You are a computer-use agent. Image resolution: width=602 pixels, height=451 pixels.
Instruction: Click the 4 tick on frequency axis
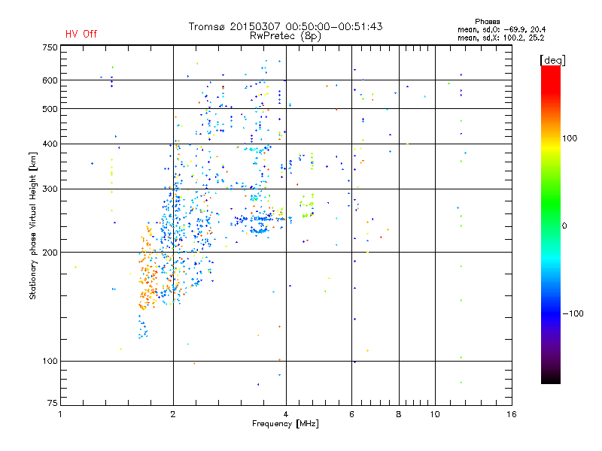pos(286,414)
